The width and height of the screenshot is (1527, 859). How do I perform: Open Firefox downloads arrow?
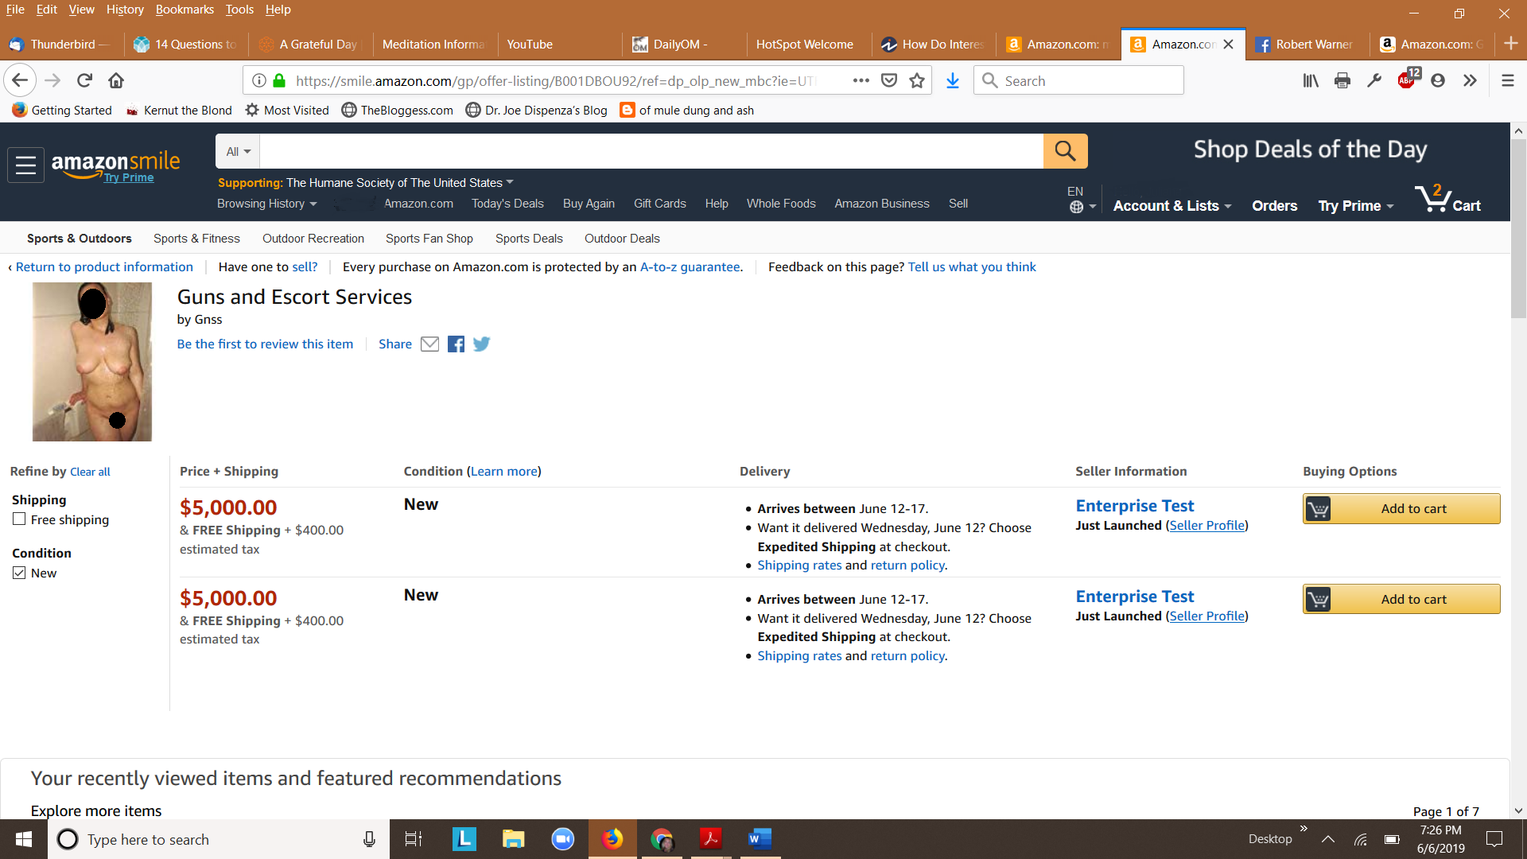[952, 81]
